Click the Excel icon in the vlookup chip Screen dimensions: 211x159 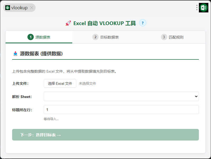click(8, 8)
